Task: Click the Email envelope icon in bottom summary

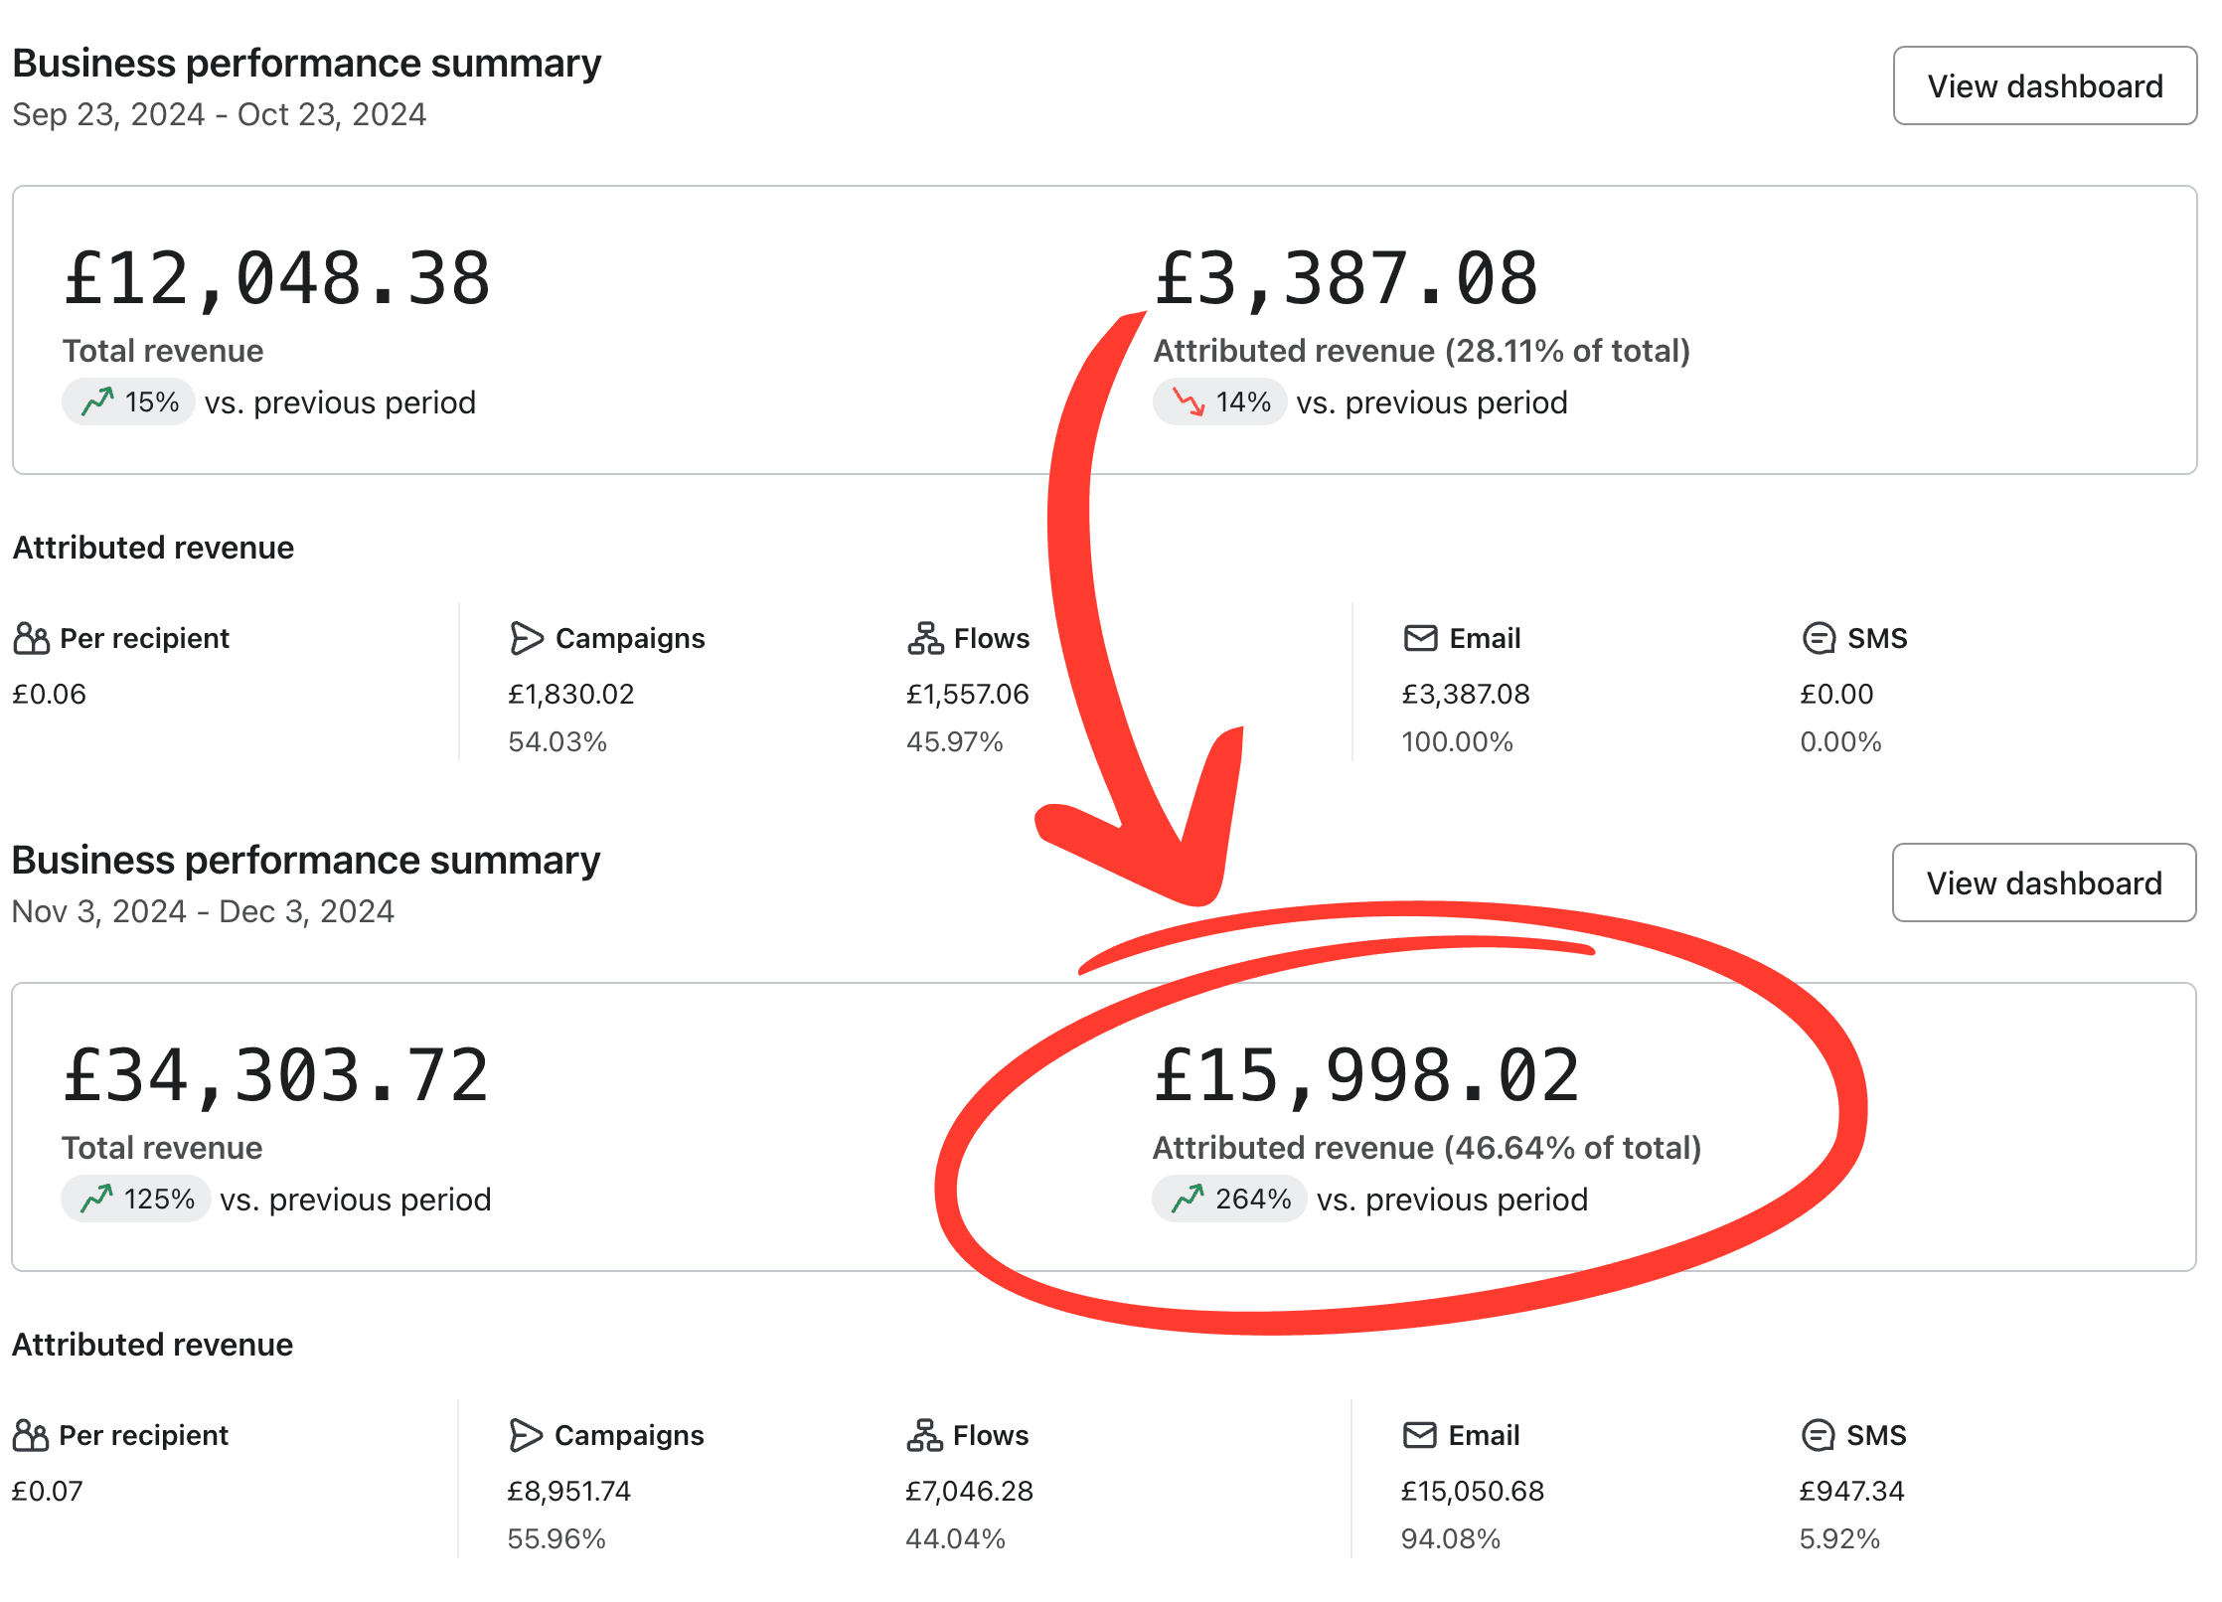Action: (x=1419, y=1435)
